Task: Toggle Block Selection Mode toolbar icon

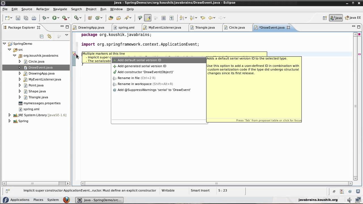Action: [164, 18]
